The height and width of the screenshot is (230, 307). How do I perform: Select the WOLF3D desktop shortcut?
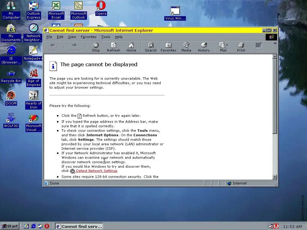click(x=11, y=121)
